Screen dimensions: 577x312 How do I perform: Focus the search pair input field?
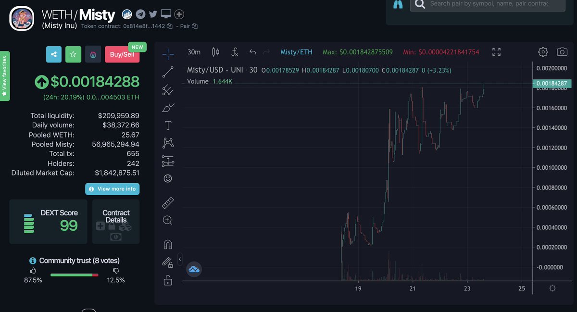[495, 4]
